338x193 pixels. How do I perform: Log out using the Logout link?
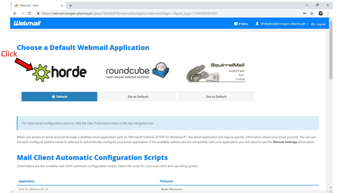tap(319, 24)
